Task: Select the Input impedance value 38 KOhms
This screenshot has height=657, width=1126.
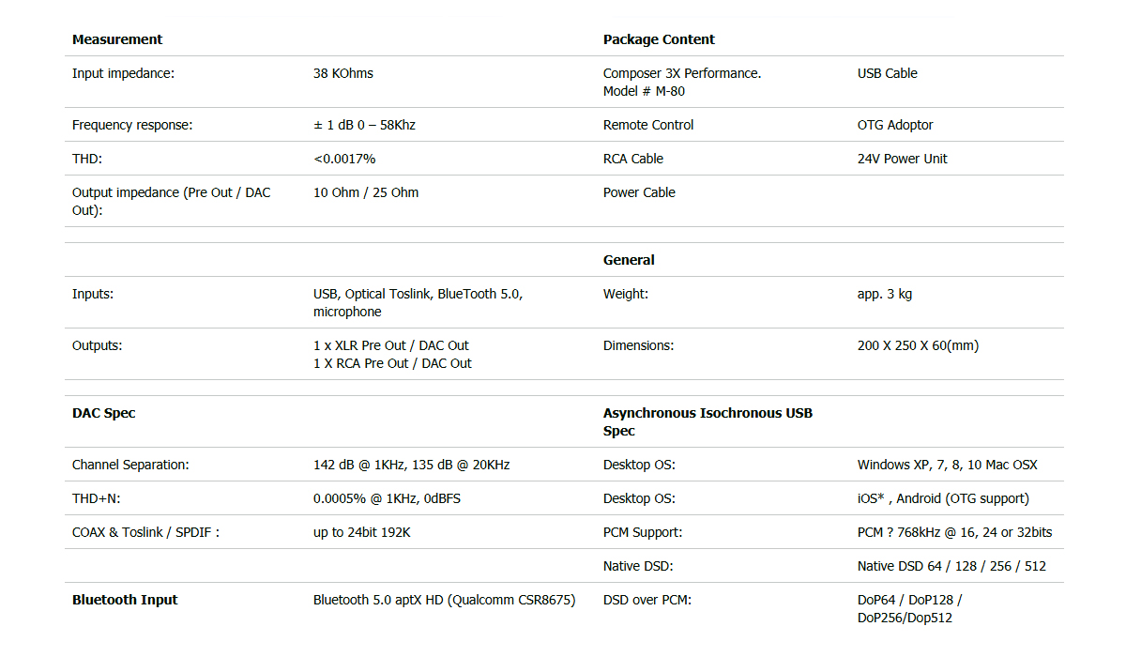Action: 343,73
